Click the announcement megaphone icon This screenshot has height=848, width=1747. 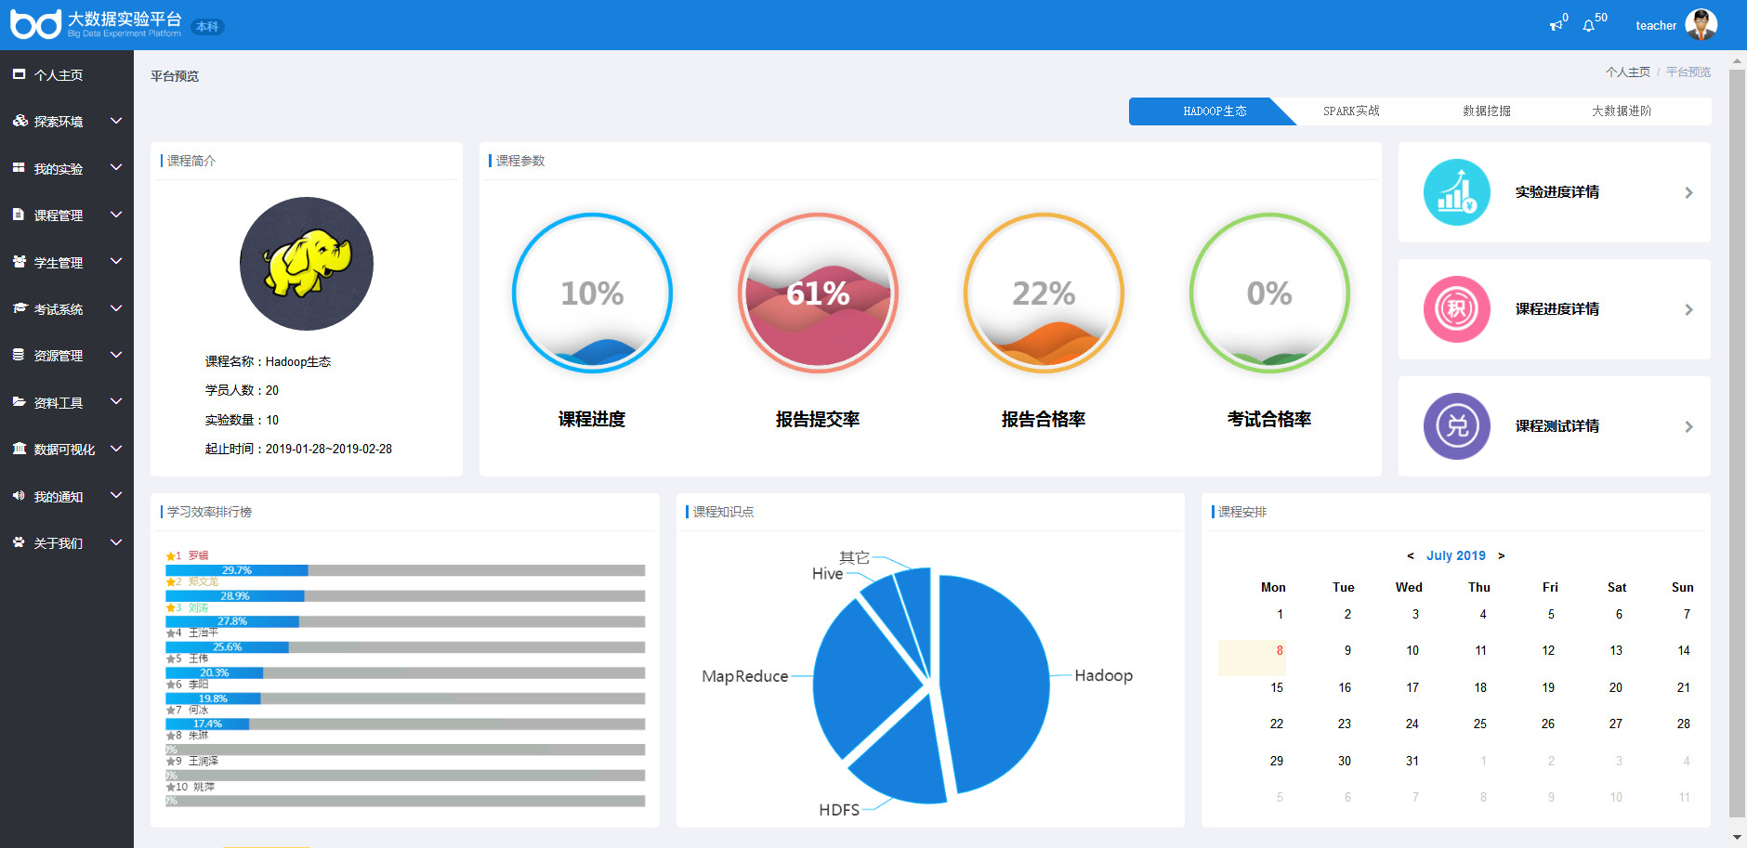tap(1556, 25)
